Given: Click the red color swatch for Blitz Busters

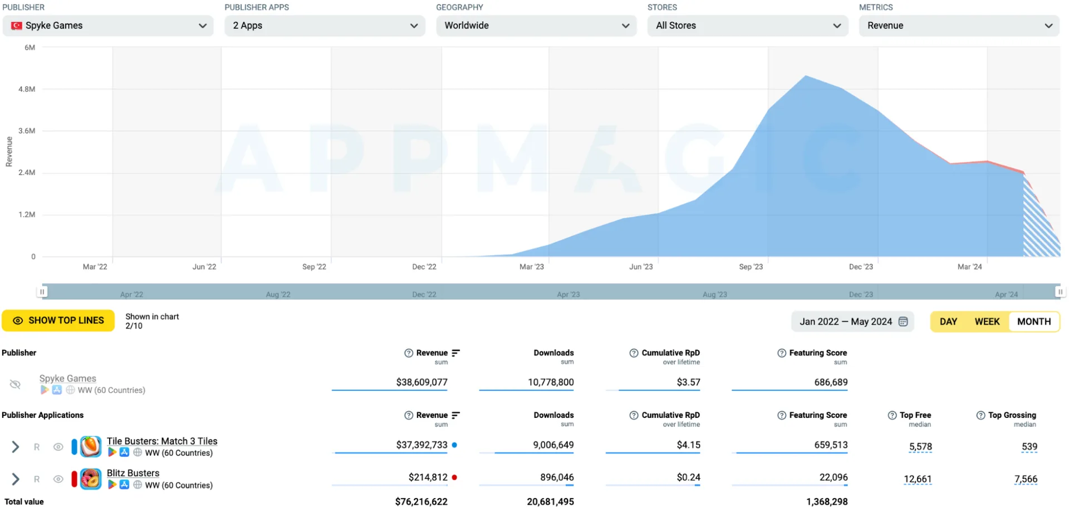Looking at the screenshot, I should tap(74, 479).
